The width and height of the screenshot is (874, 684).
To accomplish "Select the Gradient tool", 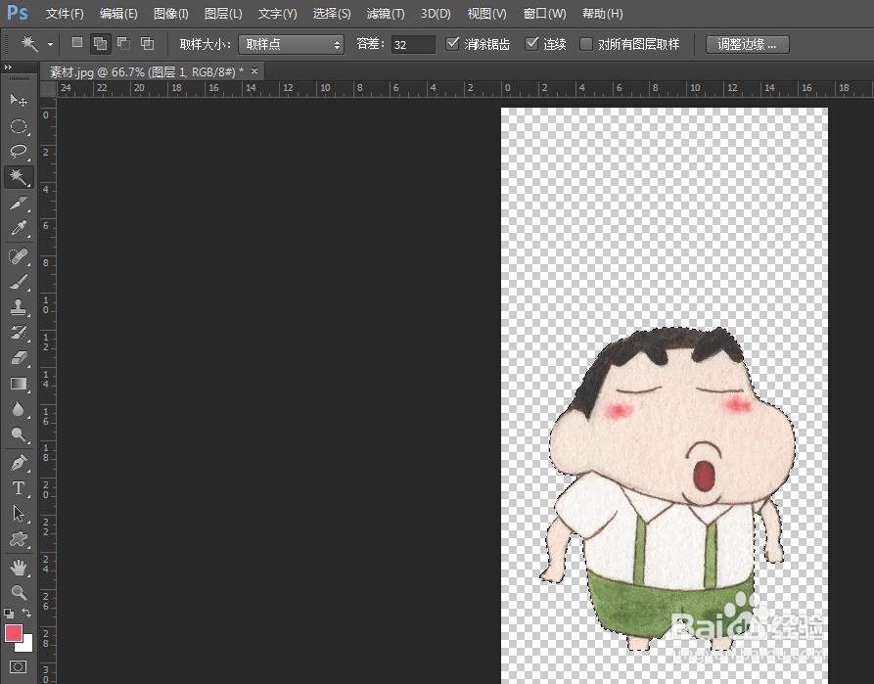I will pos(19,384).
